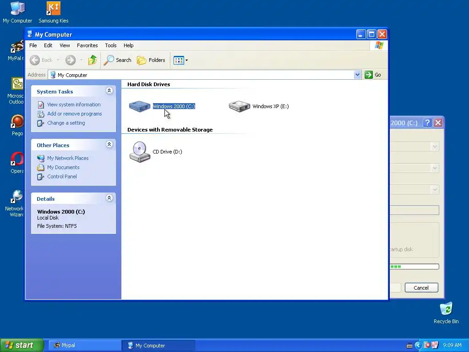Click the Forward arrow toolbar button
Image resolution: width=469 pixels, height=352 pixels.
(71, 60)
